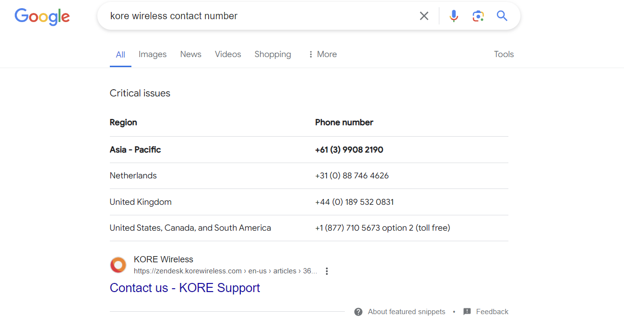Switch to the News tab
Image resolution: width=624 pixels, height=329 pixels.
click(190, 54)
